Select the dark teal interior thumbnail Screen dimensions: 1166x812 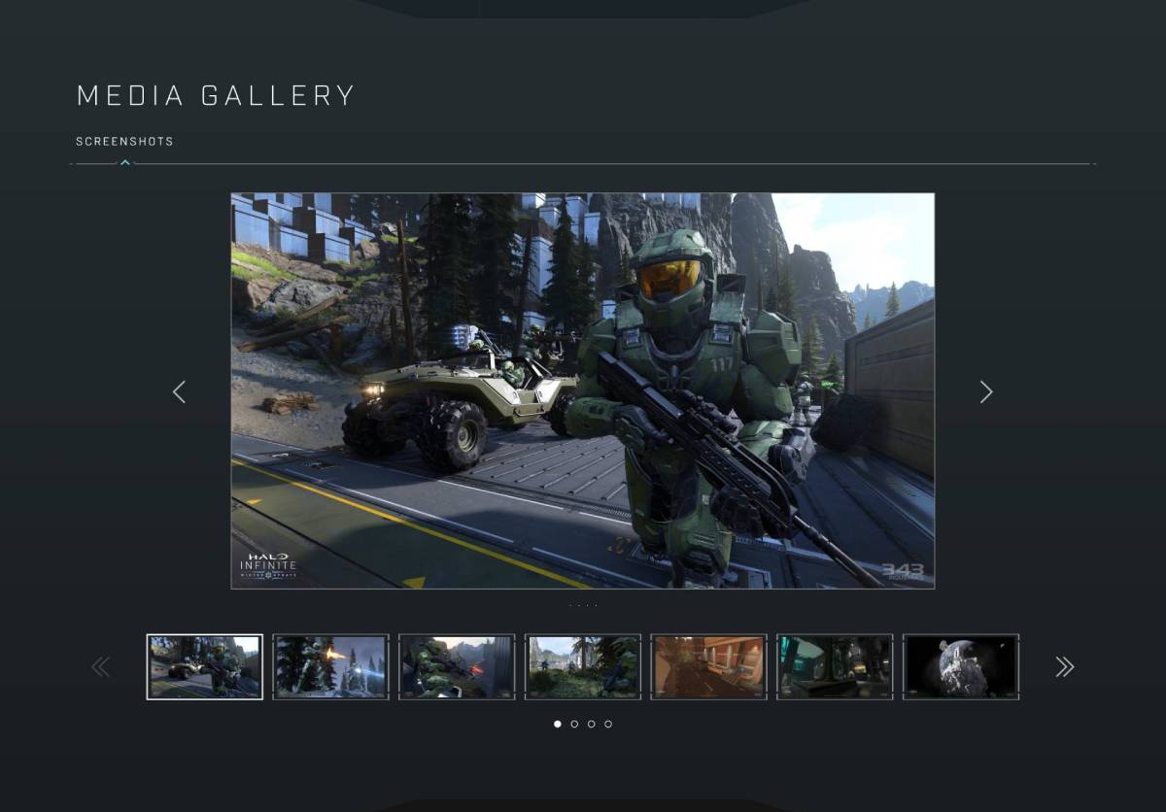pos(835,666)
